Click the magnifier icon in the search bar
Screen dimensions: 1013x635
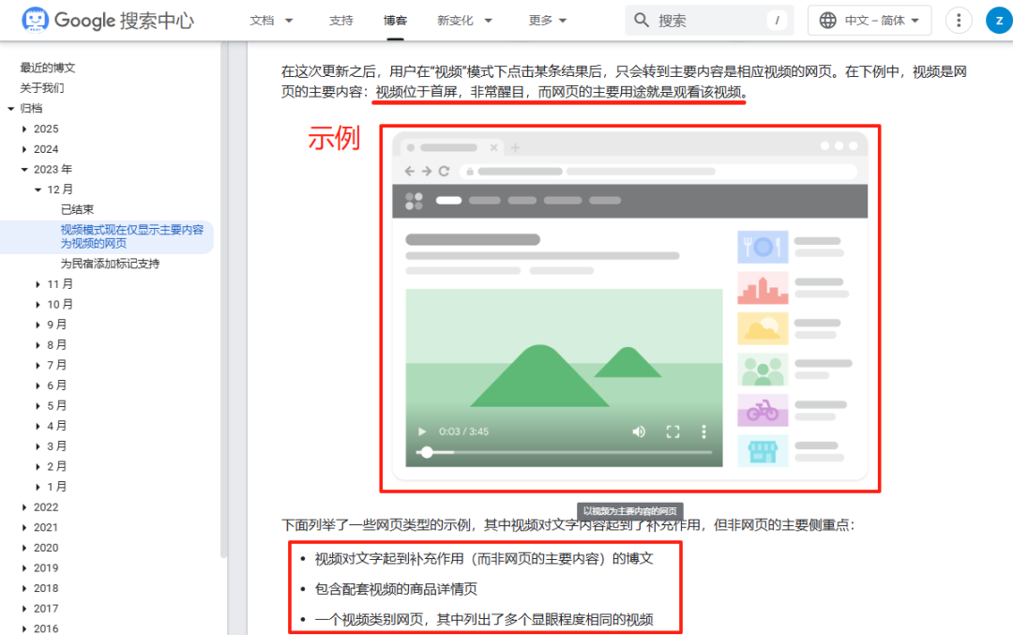tap(642, 19)
